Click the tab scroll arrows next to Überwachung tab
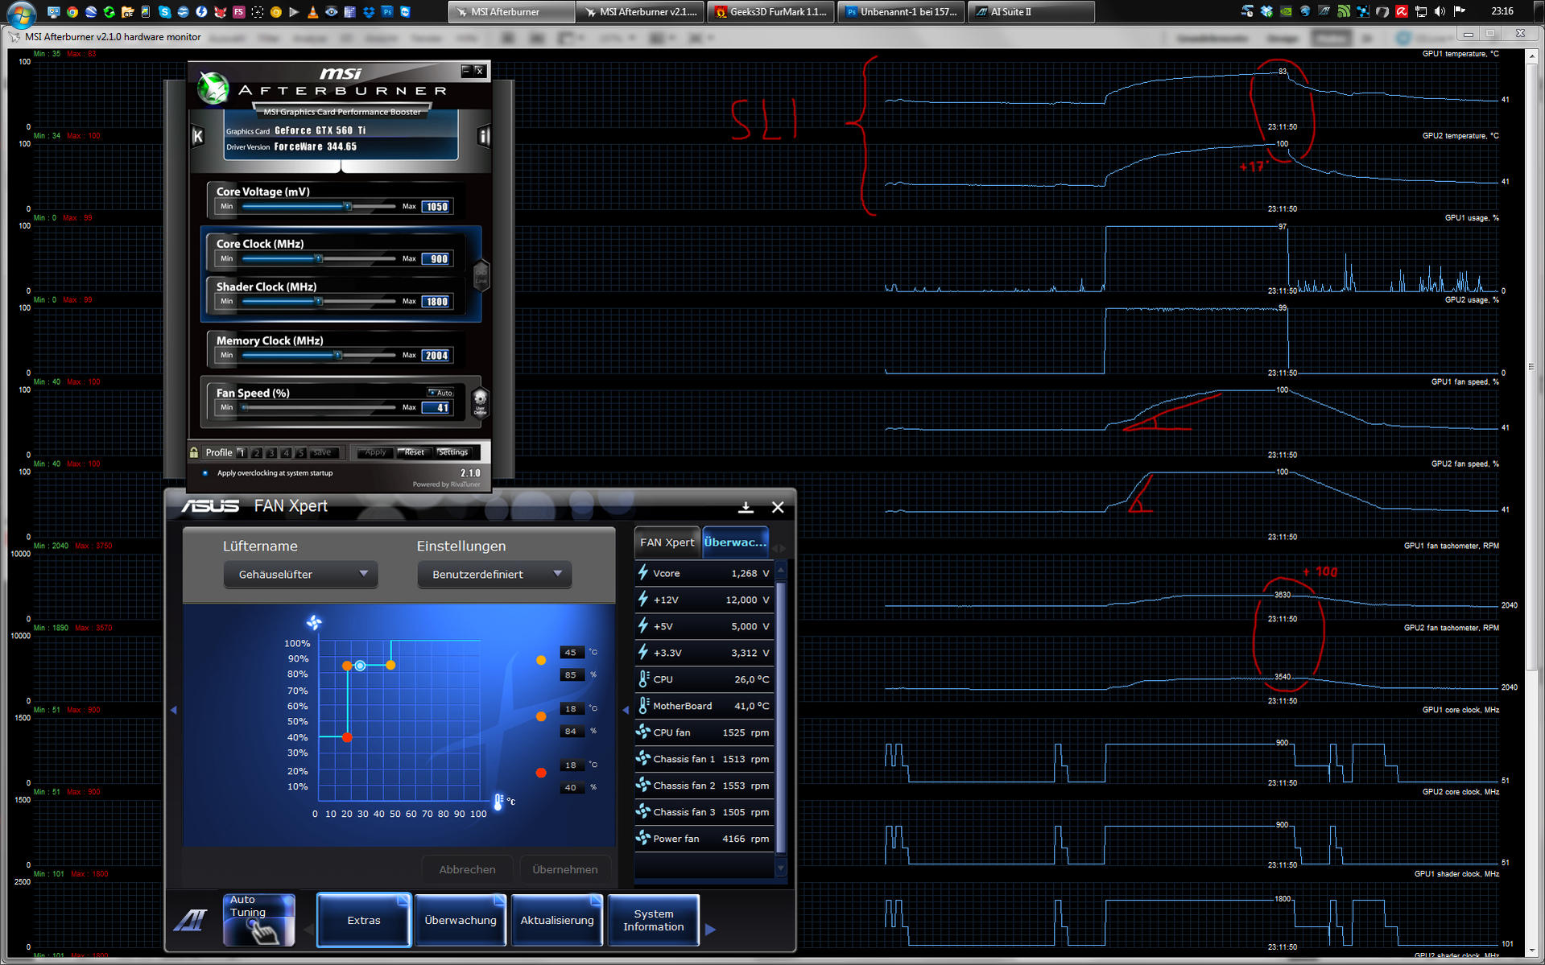Viewport: 1545px width, 965px height. tap(779, 548)
